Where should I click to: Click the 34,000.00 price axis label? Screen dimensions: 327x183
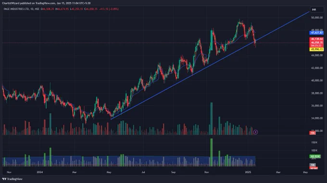coord(317,118)
